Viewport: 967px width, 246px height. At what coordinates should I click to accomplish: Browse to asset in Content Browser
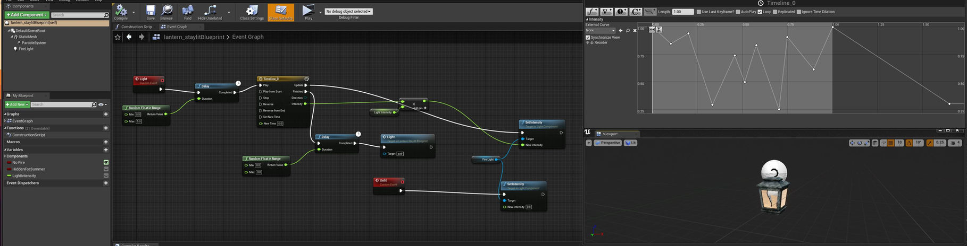point(166,12)
